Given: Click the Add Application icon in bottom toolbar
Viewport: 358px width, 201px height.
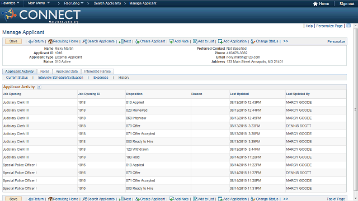Looking at the screenshot, I should coord(220,199).
